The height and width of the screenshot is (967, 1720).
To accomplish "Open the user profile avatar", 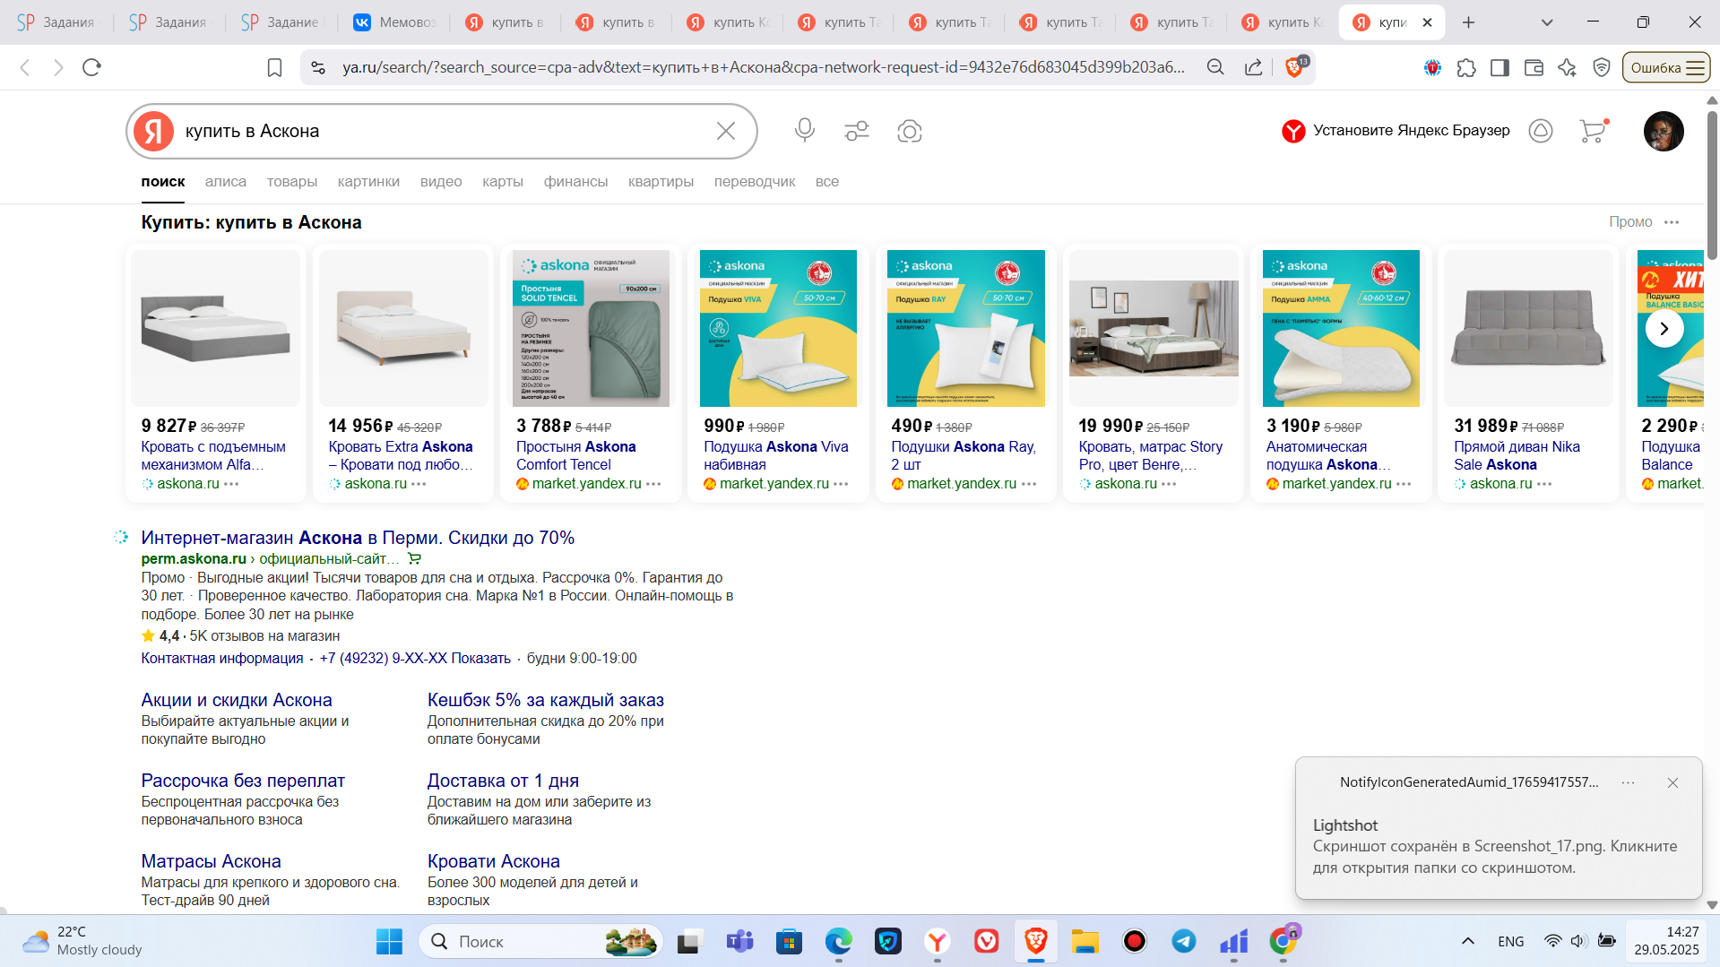I will coord(1664,131).
